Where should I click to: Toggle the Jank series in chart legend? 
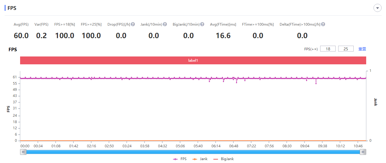tap(200, 159)
